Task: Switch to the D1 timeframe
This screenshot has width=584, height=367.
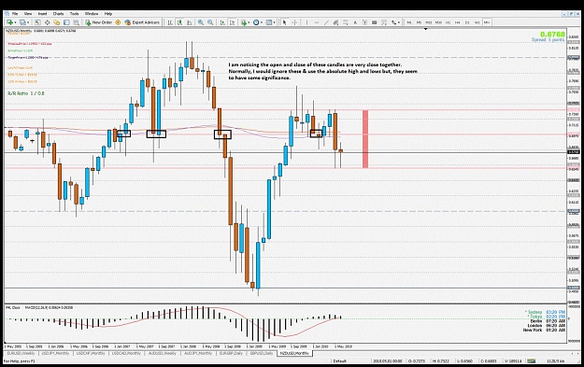Action: tap(467, 22)
